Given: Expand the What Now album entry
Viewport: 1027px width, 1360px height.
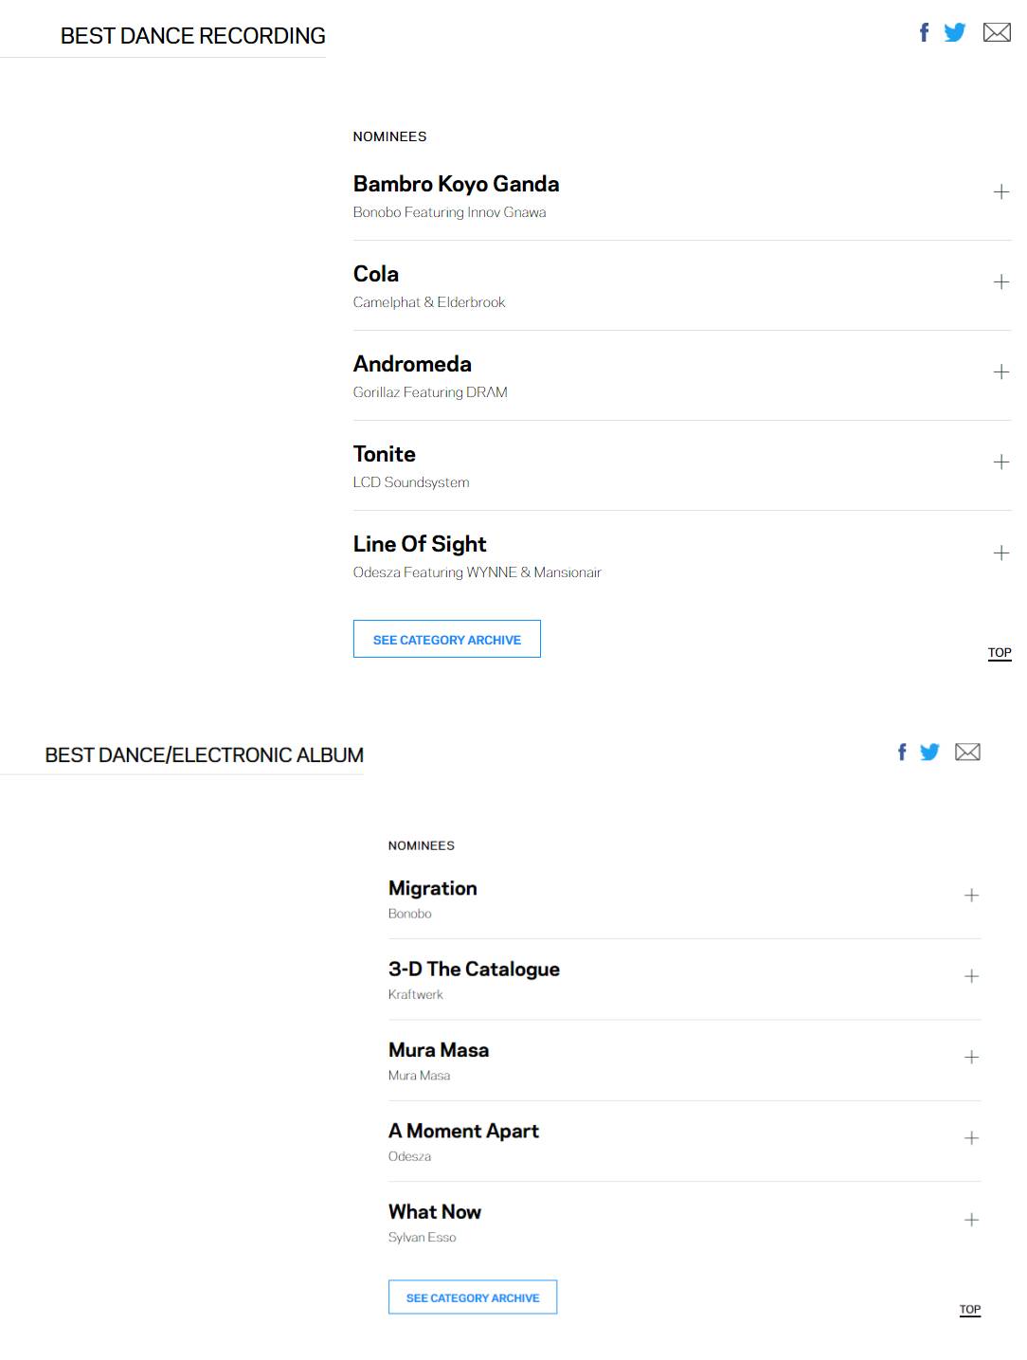Looking at the screenshot, I should (971, 1220).
